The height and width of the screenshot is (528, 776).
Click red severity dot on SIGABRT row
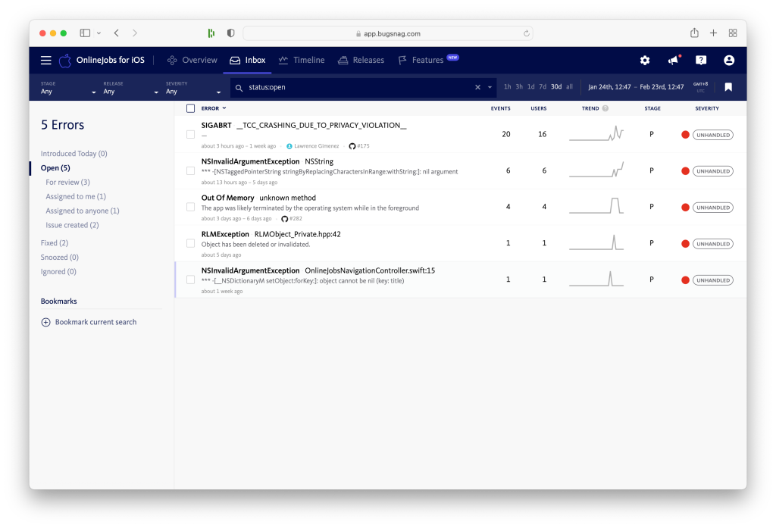pos(685,135)
